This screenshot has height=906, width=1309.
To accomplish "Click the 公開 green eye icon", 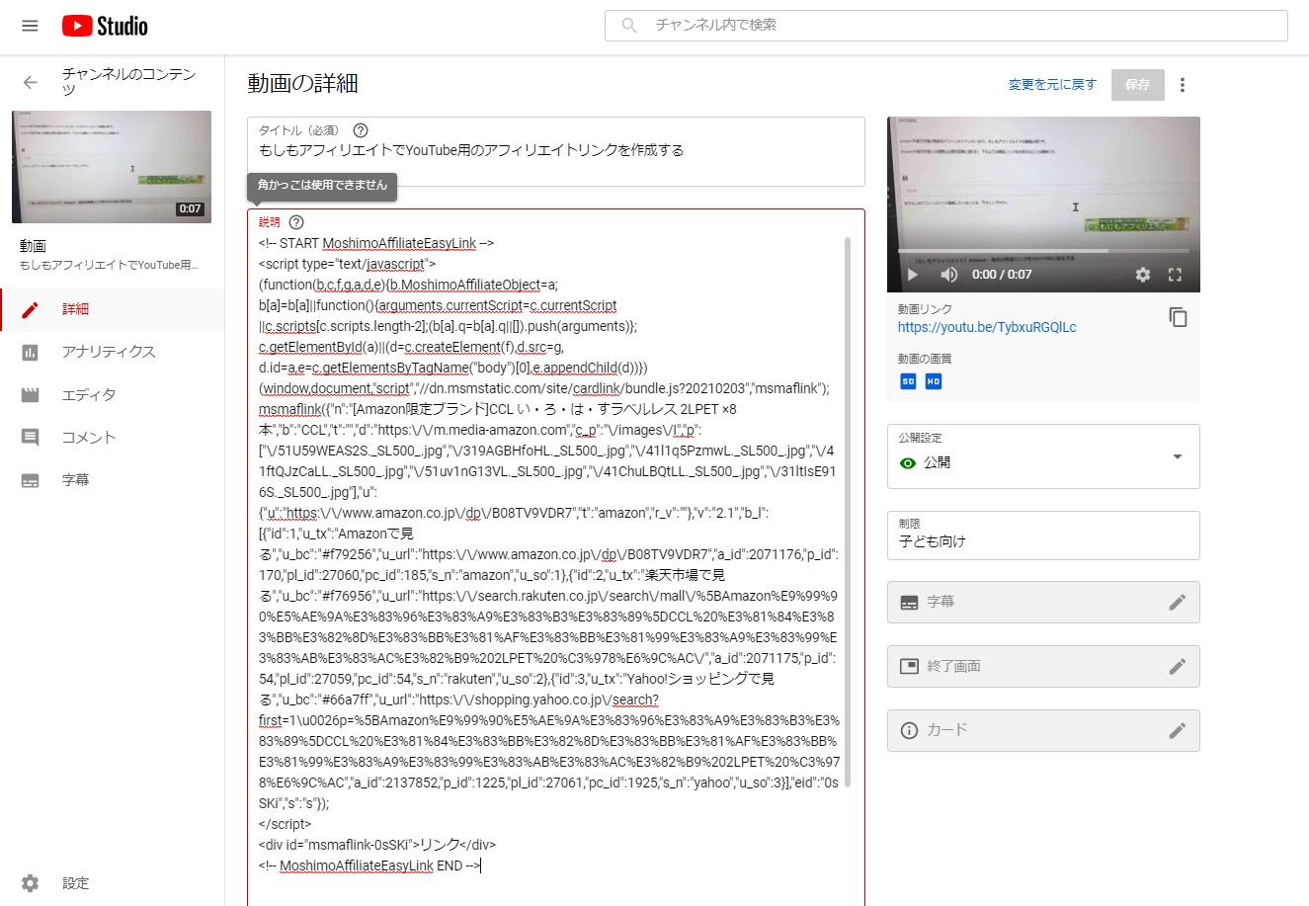I will click(x=908, y=463).
